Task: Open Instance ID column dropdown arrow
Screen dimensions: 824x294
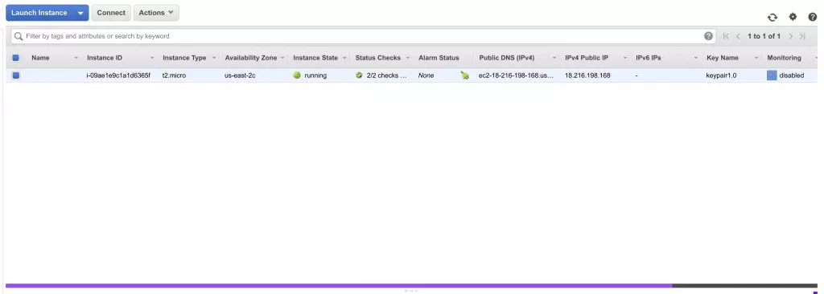Action: point(152,58)
